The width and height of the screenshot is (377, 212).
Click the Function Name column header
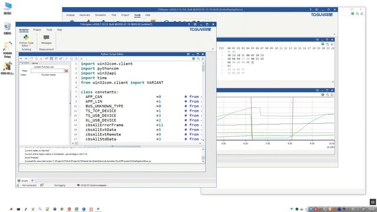click(48, 75)
